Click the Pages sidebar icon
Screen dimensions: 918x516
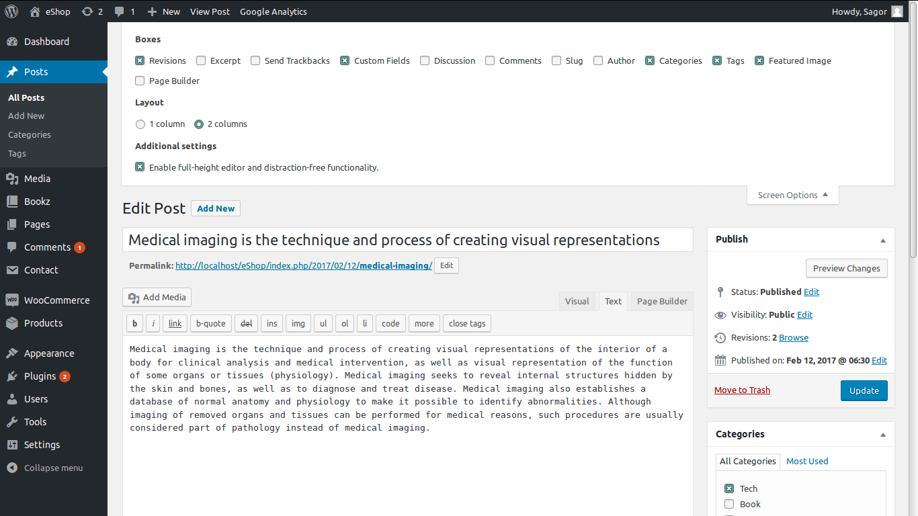12,224
